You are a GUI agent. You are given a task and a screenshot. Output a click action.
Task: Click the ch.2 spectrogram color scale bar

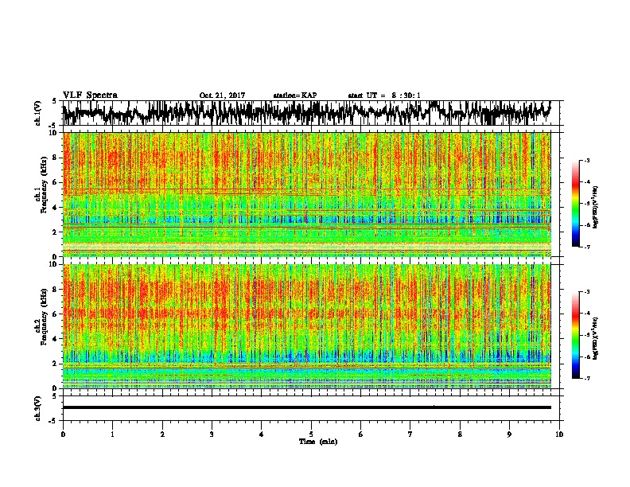pos(575,335)
